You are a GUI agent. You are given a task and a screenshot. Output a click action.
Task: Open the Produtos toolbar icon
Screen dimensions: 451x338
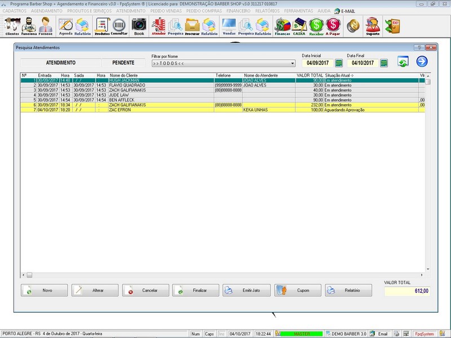pos(102,26)
